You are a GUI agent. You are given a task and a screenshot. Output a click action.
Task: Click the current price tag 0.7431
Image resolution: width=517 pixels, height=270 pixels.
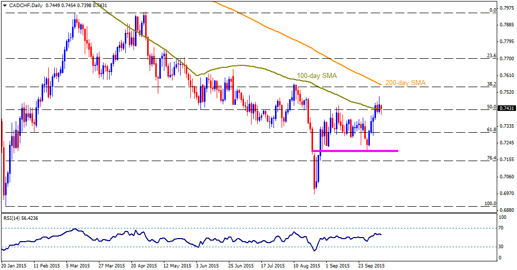(507, 108)
